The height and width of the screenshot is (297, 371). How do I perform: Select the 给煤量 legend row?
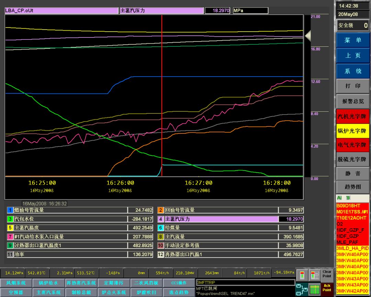point(231,228)
